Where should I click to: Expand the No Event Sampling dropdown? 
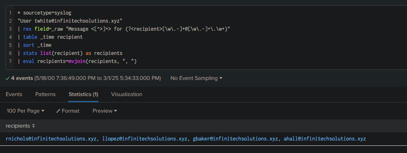197,78
